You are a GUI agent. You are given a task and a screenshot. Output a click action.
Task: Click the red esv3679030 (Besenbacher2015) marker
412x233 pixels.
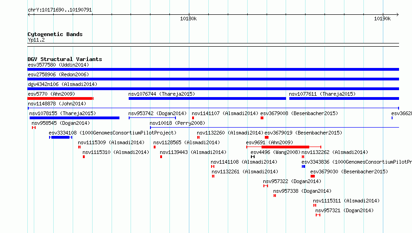312,176
